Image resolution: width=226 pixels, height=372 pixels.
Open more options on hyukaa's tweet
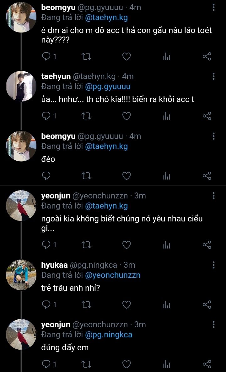coord(213,265)
